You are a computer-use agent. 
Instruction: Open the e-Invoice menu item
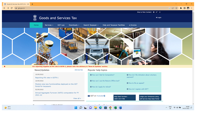click(133, 25)
